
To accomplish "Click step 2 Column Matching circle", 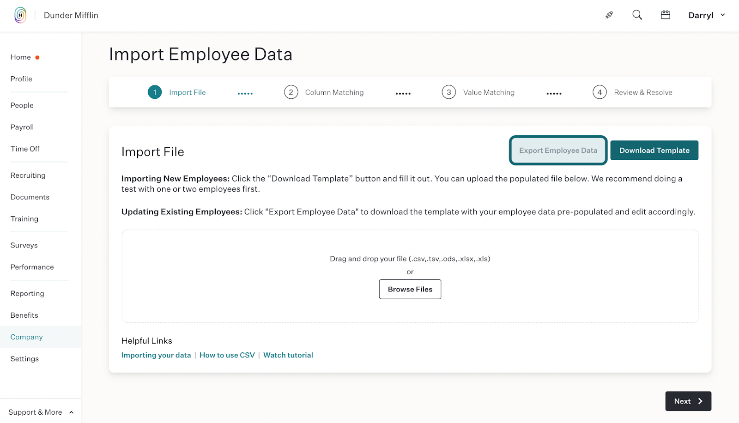I will (x=291, y=92).
